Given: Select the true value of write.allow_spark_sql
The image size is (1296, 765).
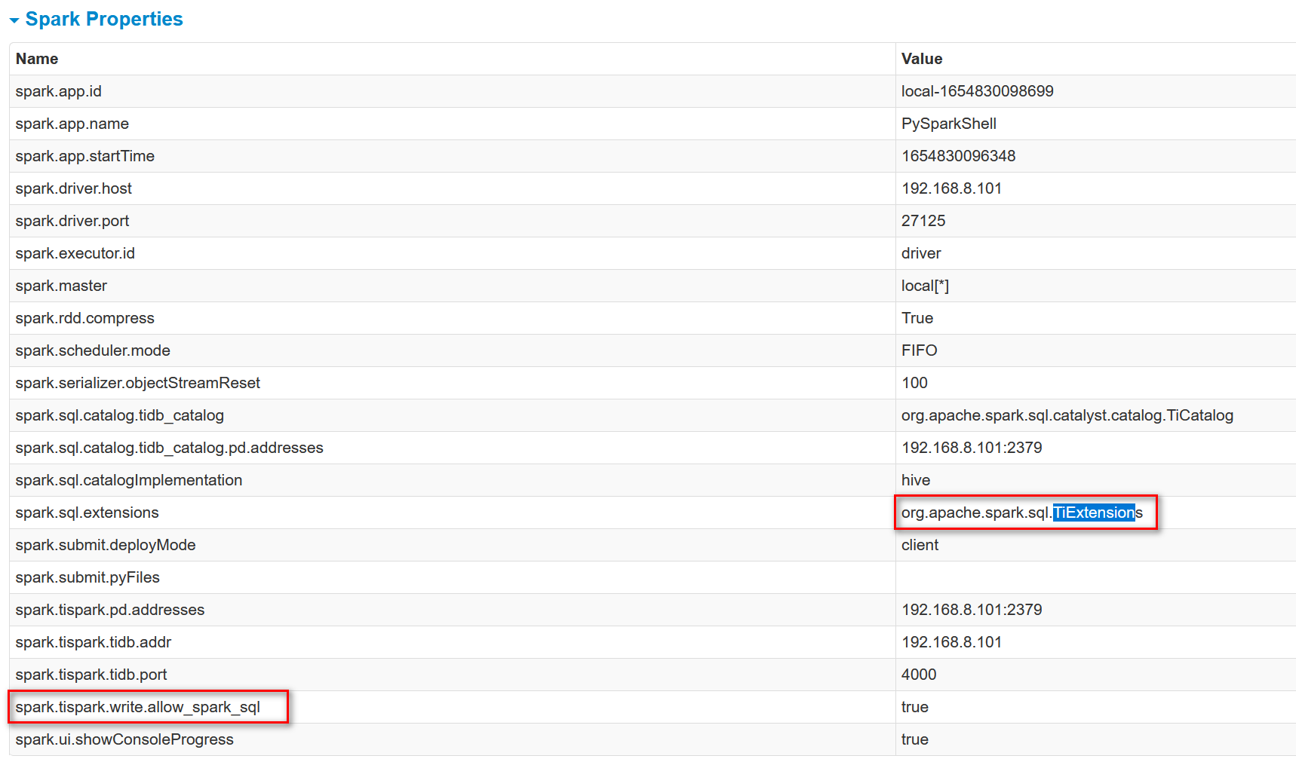Looking at the screenshot, I should pos(915,707).
